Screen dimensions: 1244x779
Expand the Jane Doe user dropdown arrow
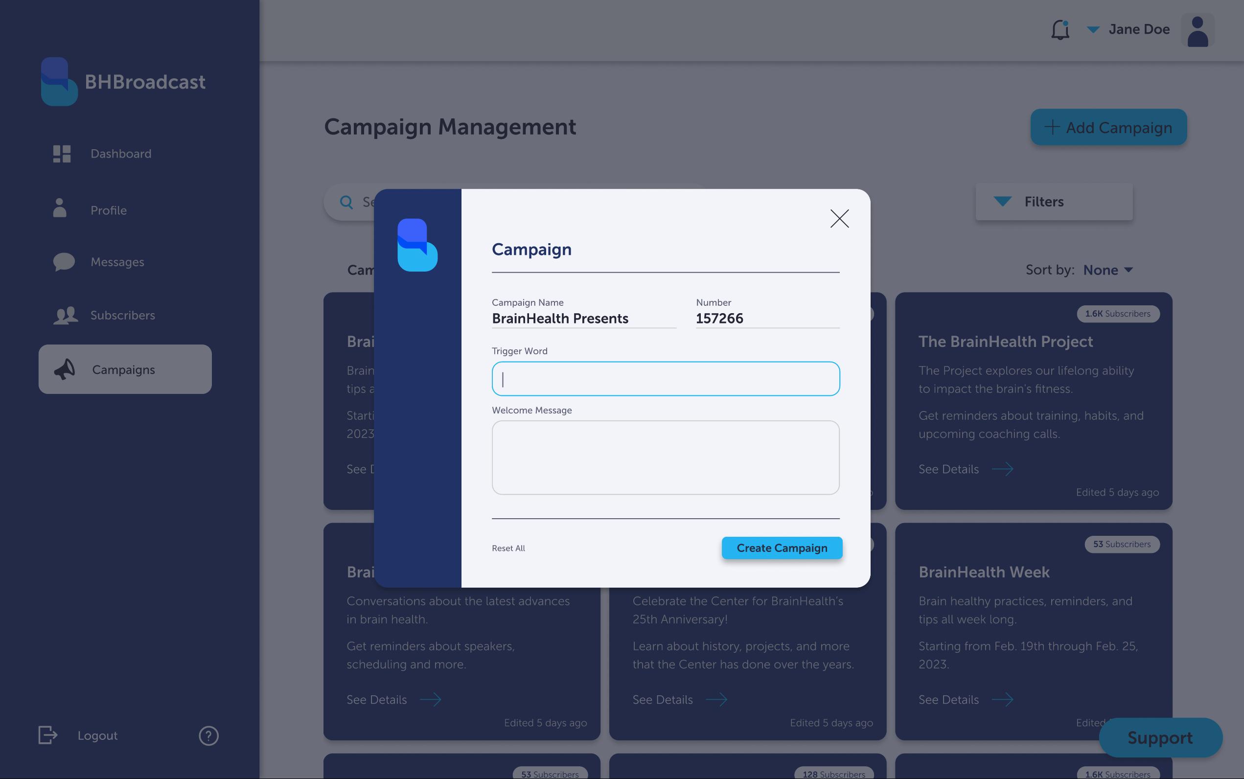click(1093, 30)
